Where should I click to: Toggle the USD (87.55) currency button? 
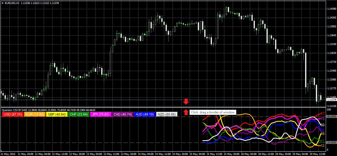[x=13, y=114]
